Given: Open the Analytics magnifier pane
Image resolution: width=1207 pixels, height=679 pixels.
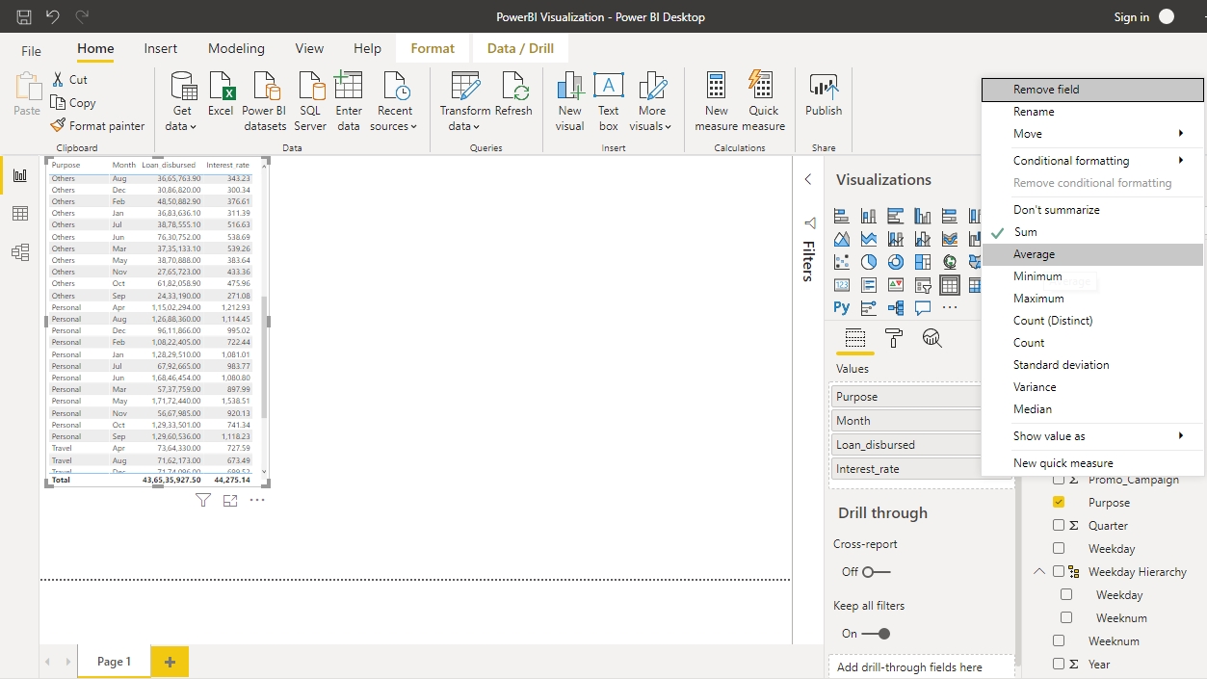Looking at the screenshot, I should pyautogui.click(x=931, y=338).
